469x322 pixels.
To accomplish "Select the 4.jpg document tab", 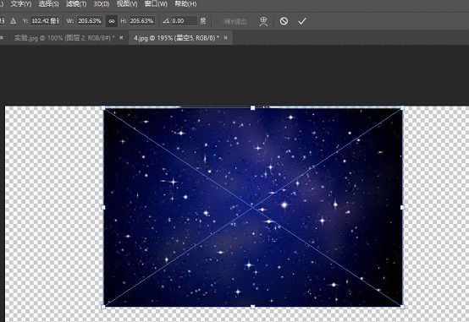I will tap(176, 38).
